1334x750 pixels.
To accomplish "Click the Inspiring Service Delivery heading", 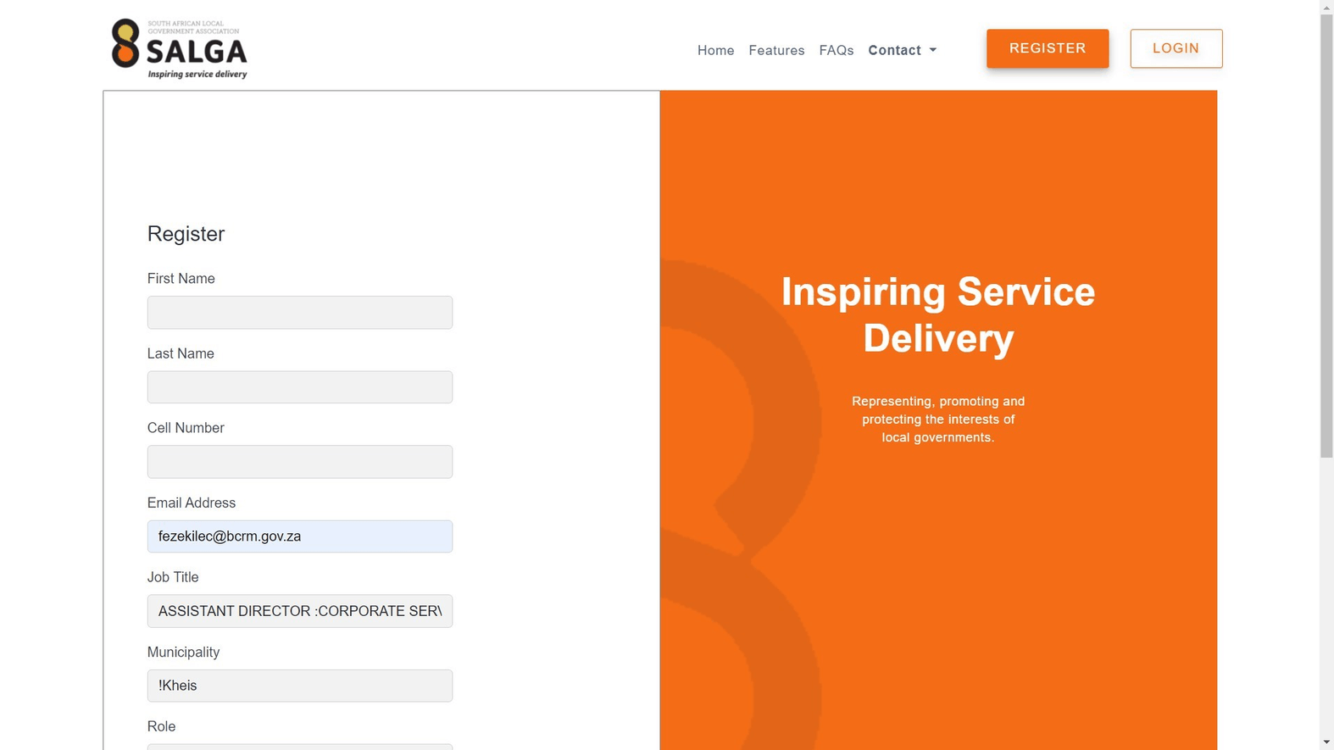I will point(938,314).
